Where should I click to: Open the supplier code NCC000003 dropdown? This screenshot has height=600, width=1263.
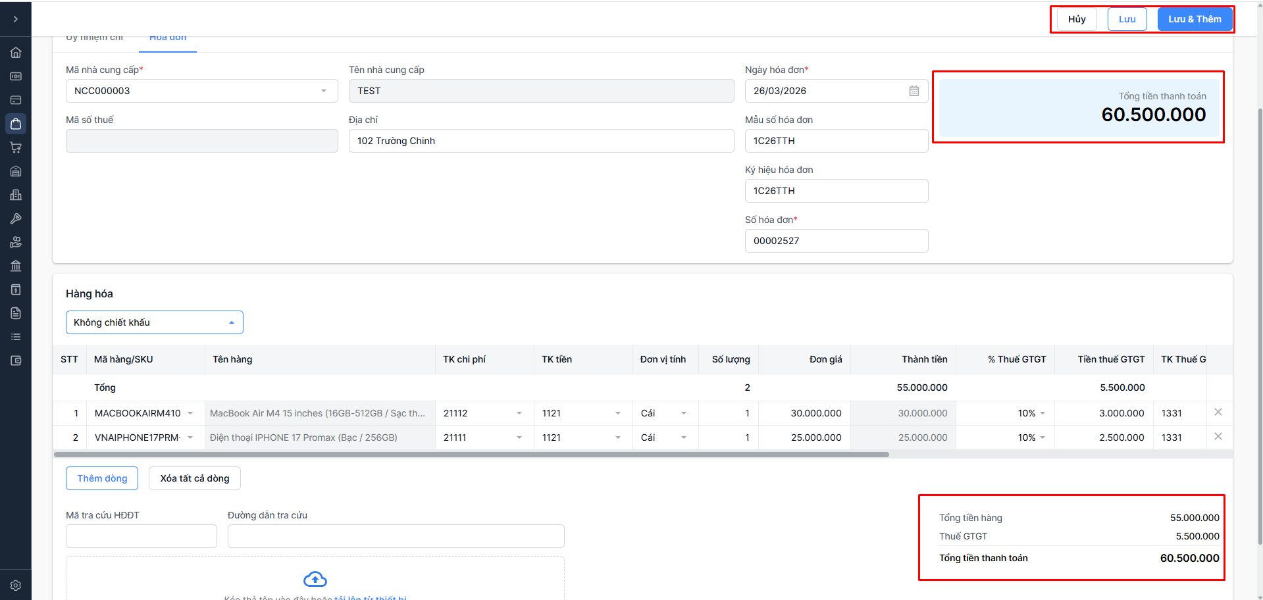(x=323, y=91)
